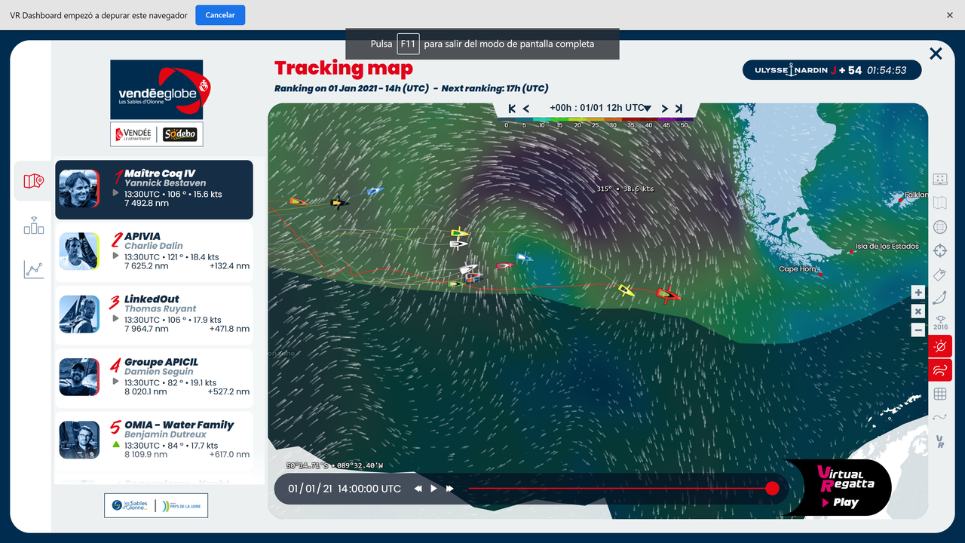The width and height of the screenshot is (965, 543).
Task: Click the Tracking map heading
Action: [x=344, y=69]
